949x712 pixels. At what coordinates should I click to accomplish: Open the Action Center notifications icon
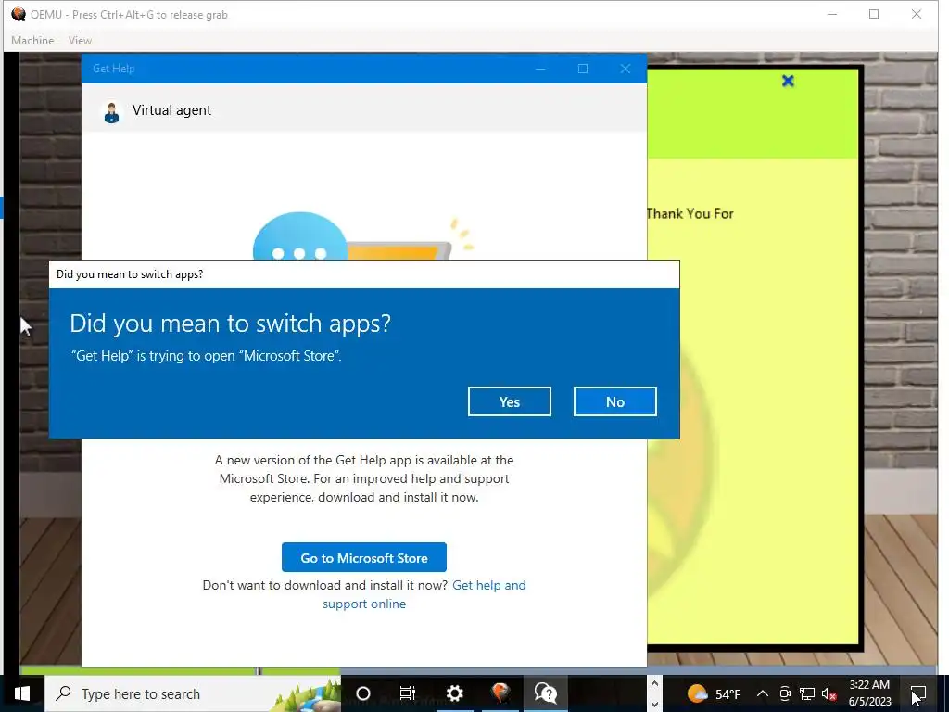[x=918, y=693]
